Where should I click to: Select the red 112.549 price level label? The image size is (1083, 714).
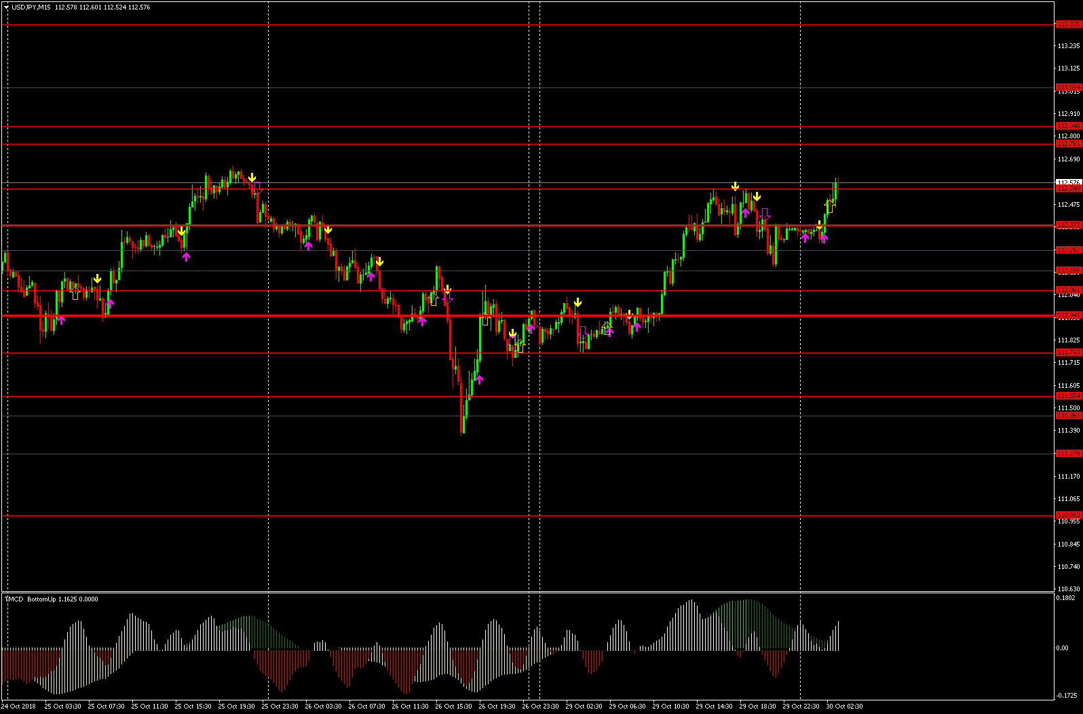pos(1068,189)
